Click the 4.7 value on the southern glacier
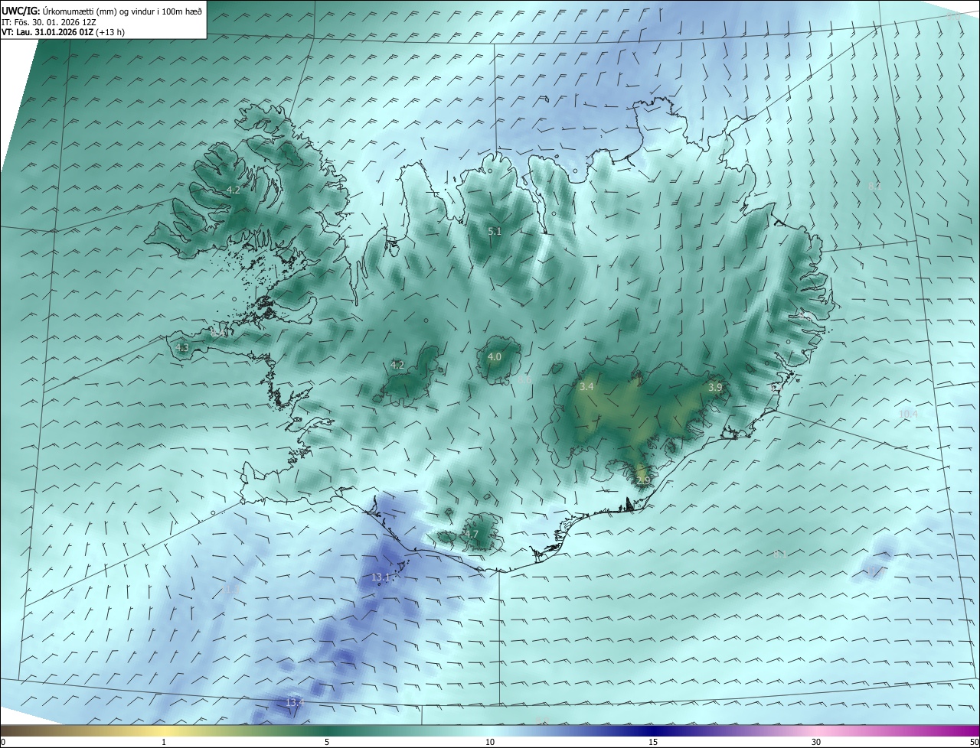 point(472,535)
